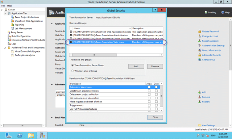Click the Add link under console users
Image resolution: width=232 pixels, height=139 pixels.
click(x=204, y=92)
